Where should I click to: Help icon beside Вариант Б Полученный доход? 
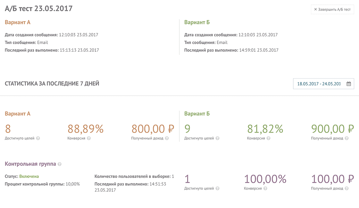347,138
